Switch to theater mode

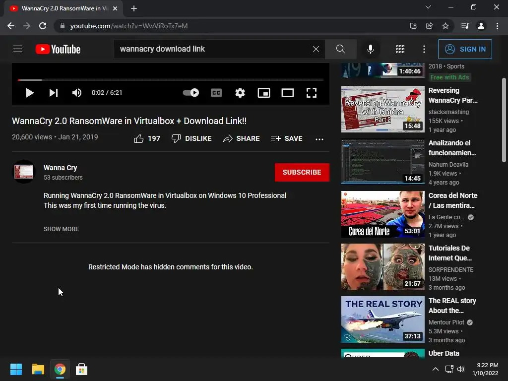(288, 93)
